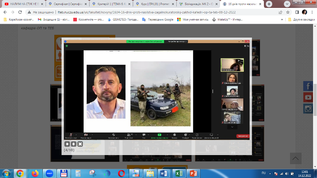Switch to the Критерій 1 ТЕМА 6 tab
Image resolution: width=317 pixels, height=178 pixels.
click(x=111, y=4)
